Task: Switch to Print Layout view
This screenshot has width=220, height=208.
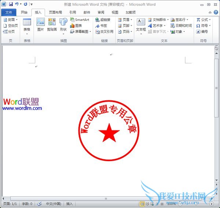Action: [142, 204]
